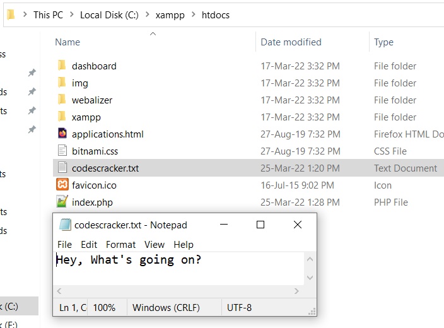Click the codescracker.txt document icon in Explorer
444x328 pixels.
(x=62, y=167)
